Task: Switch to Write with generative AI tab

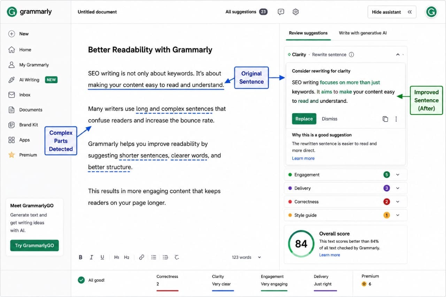Action: point(363,33)
